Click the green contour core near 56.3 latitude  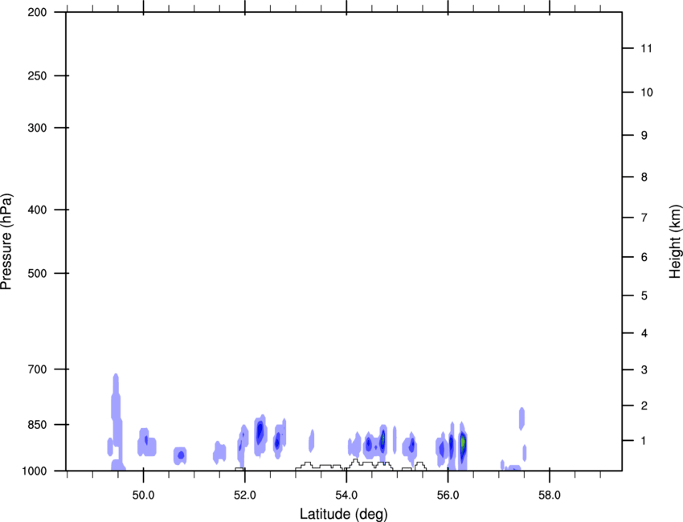[x=463, y=442]
